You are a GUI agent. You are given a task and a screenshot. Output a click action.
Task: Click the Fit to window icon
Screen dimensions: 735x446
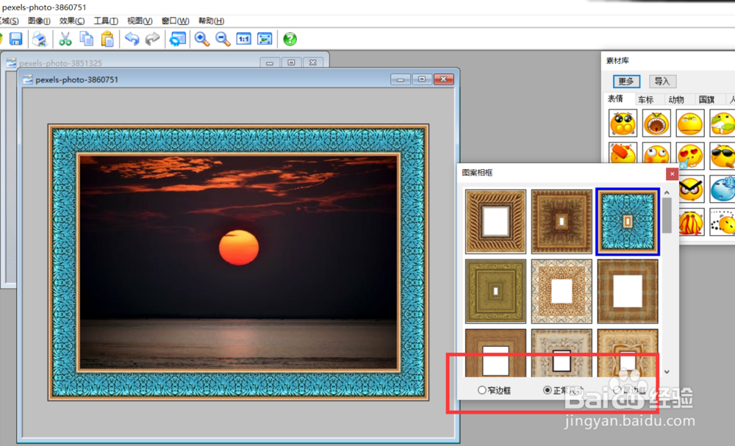[x=265, y=39]
